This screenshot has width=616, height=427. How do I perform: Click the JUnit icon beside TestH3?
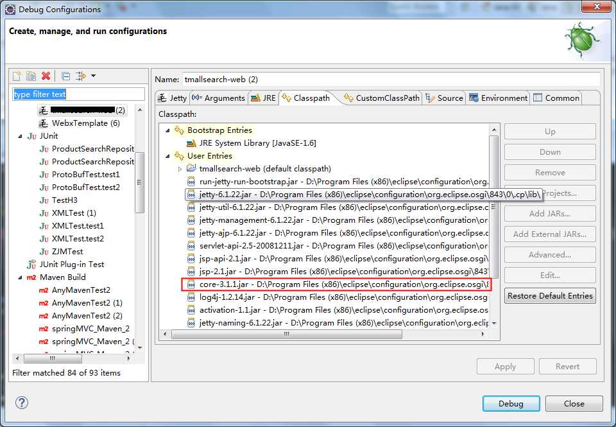pos(44,200)
